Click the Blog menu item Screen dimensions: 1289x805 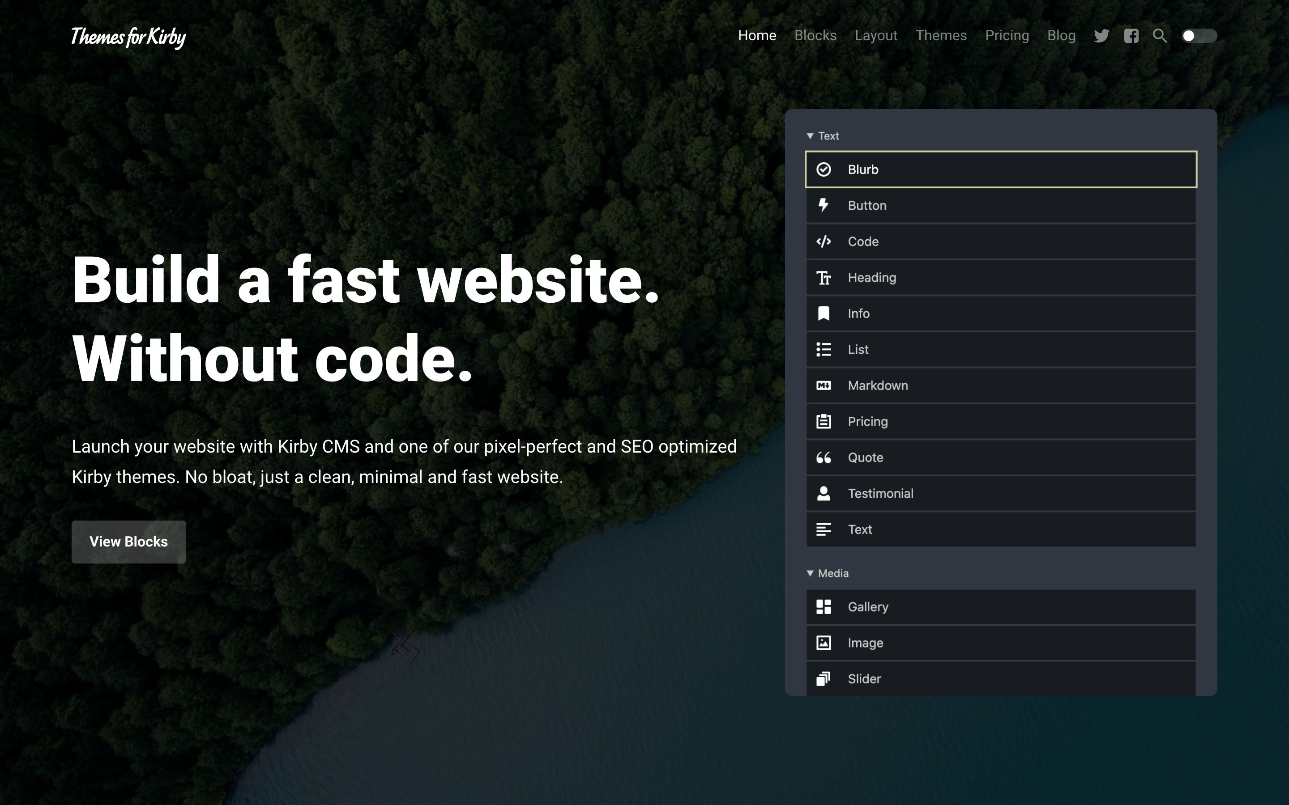pos(1061,35)
